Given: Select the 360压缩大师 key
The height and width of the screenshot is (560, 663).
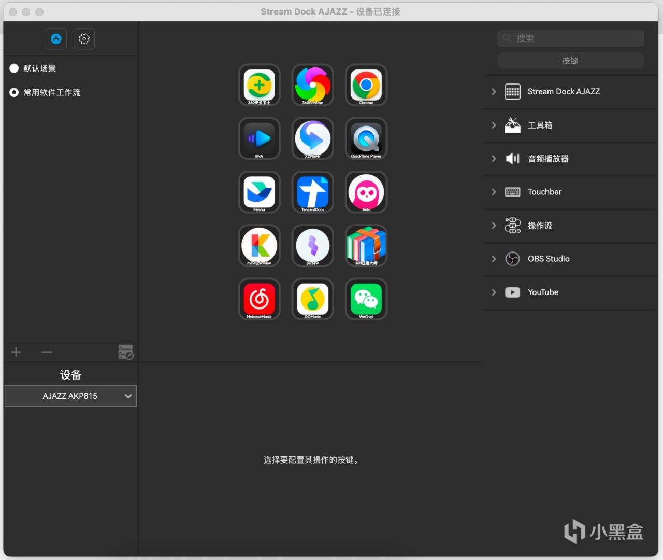Looking at the screenshot, I should 366,245.
